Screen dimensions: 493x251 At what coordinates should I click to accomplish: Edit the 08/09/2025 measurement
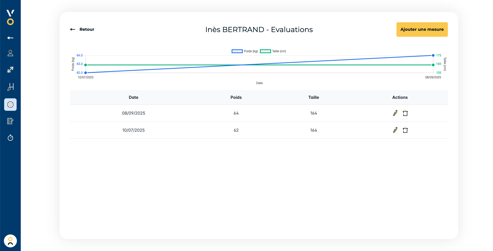tap(395, 113)
